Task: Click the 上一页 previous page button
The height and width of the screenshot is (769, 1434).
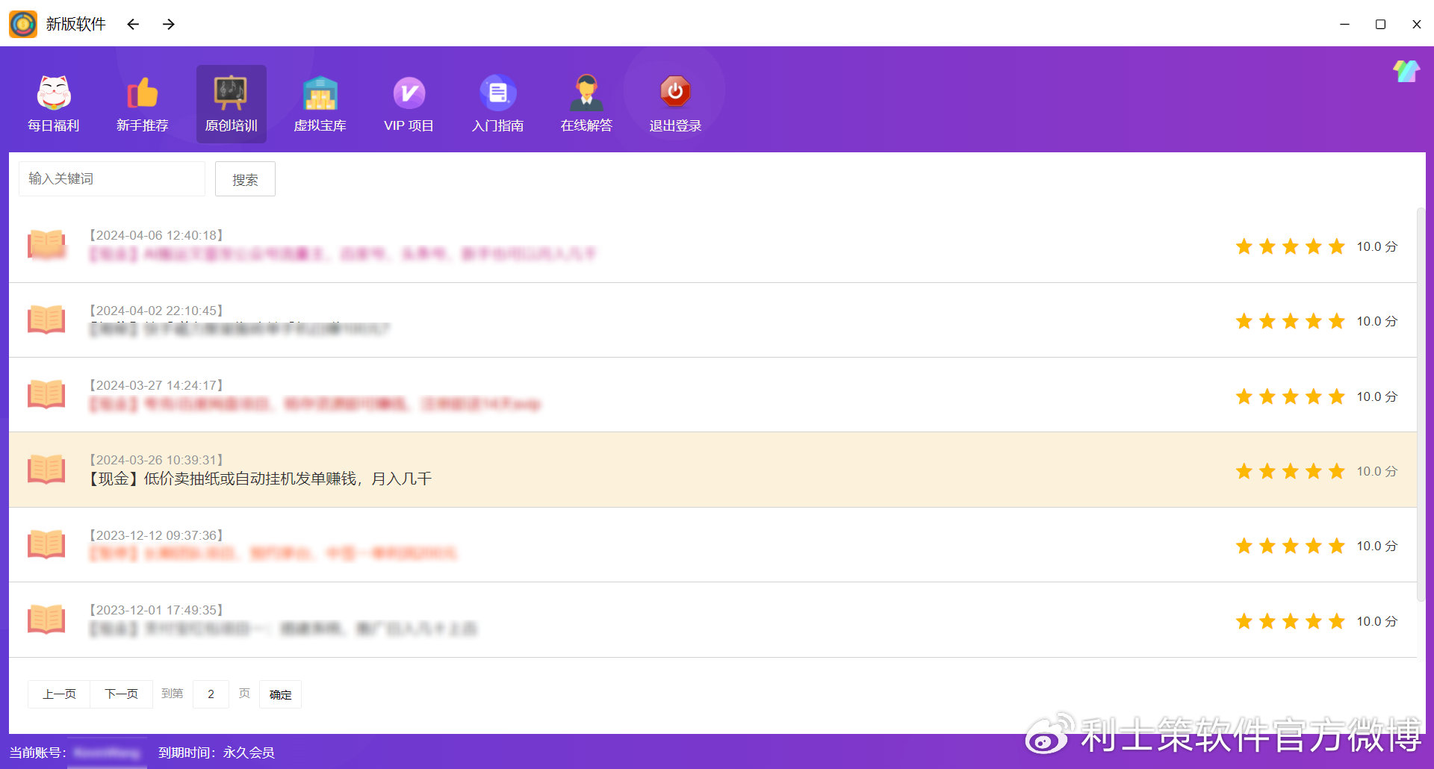Action: click(59, 694)
